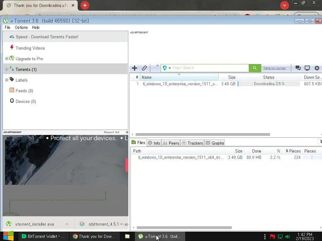Click the Speed gauge icon in sidebar
The height and width of the screenshot is (241, 322).
(x=12, y=37)
